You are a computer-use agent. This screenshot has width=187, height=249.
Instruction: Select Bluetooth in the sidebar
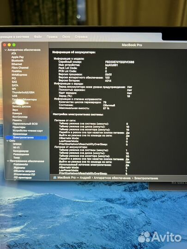pos(18,61)
